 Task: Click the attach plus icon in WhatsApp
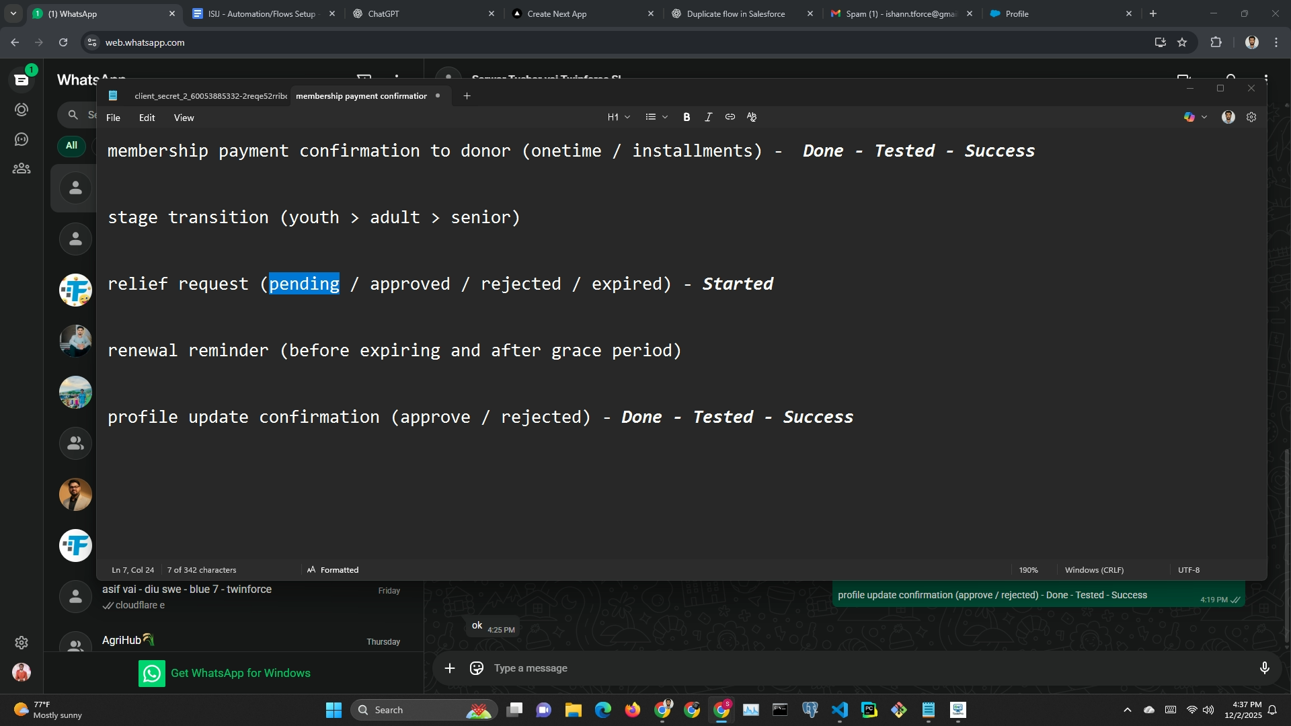450,668
